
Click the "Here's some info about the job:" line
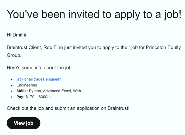40,68
